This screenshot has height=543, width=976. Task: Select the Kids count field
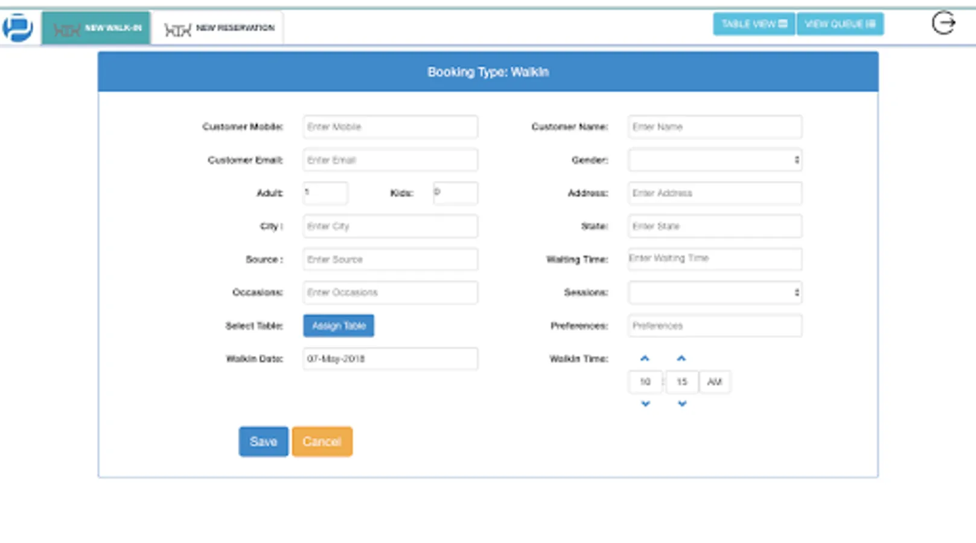456,193
